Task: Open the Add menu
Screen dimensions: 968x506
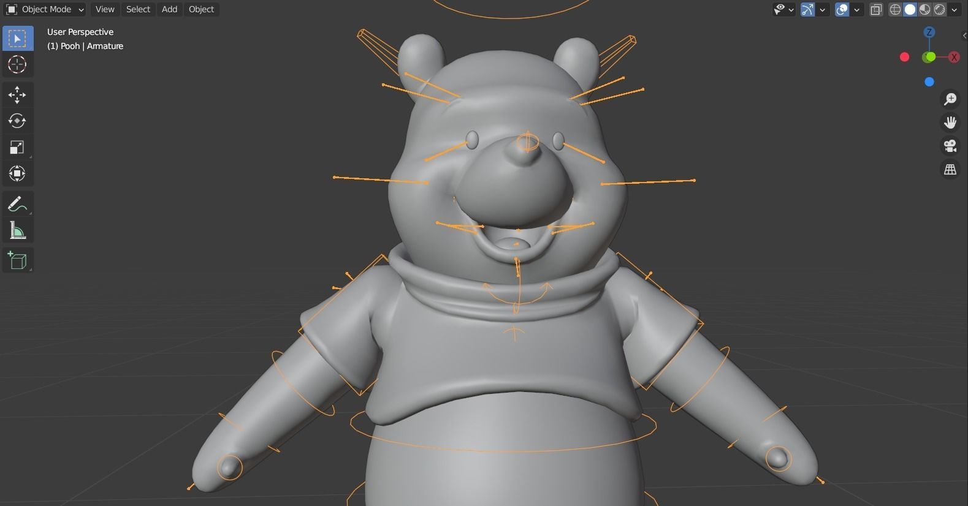Action: 169,9
